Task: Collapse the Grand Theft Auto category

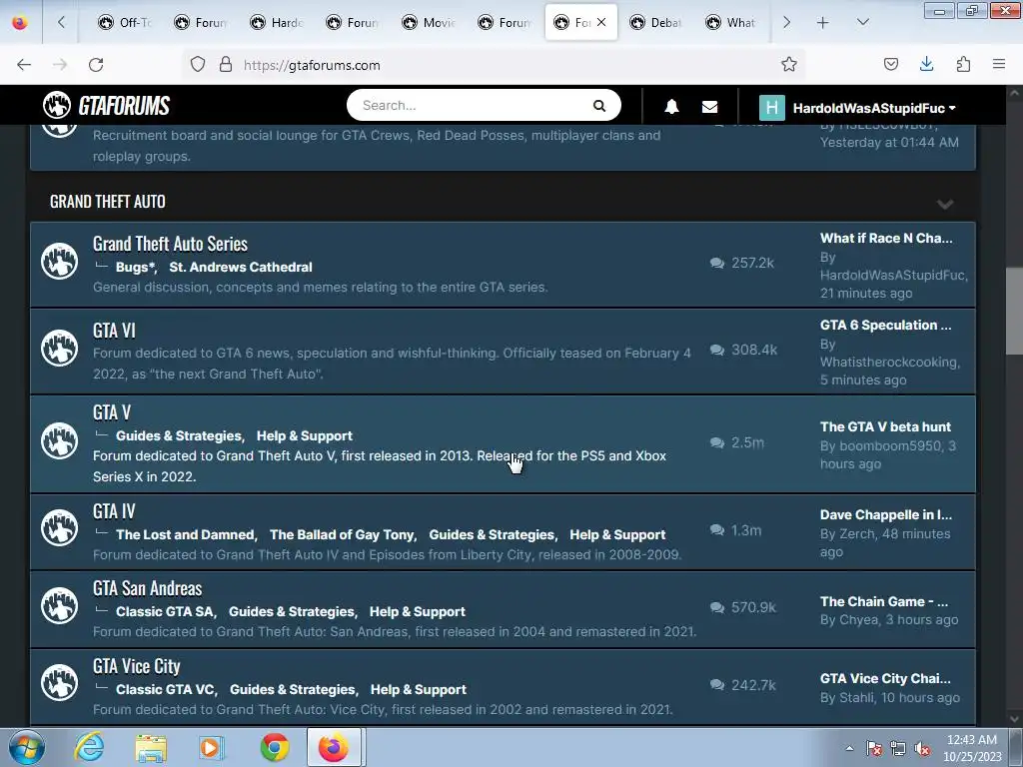Action: 945,204
